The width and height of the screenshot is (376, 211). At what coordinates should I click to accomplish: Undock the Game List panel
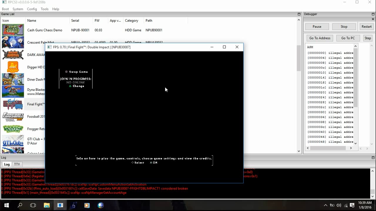pyautogui.click(x=299, y=14)
